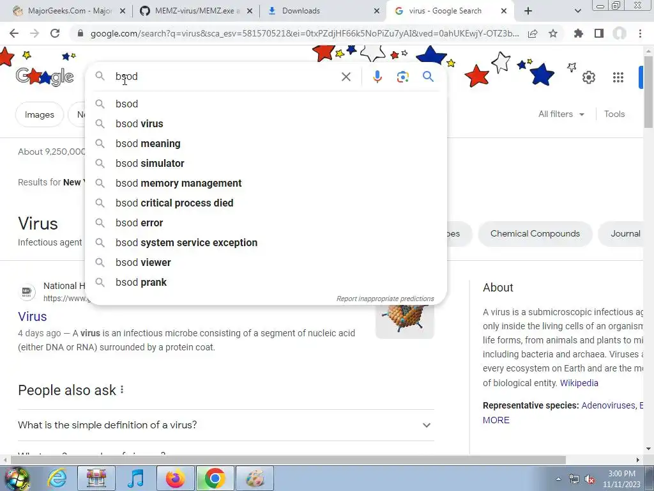654x491 pixels.
Task: Click the muted volume tray icon
Action: 589,479
